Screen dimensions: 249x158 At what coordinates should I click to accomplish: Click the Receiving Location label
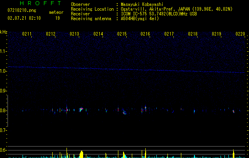(92, 9)
